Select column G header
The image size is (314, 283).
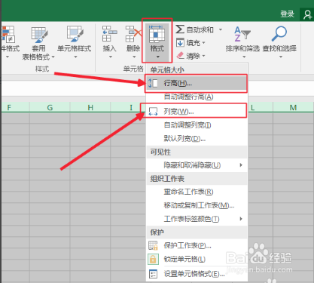pos(50,108)
